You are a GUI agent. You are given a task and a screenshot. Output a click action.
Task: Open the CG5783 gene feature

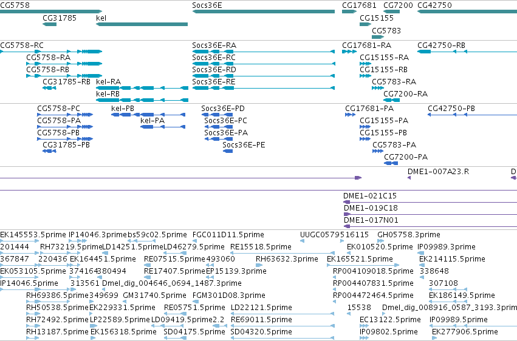(378, 37)
